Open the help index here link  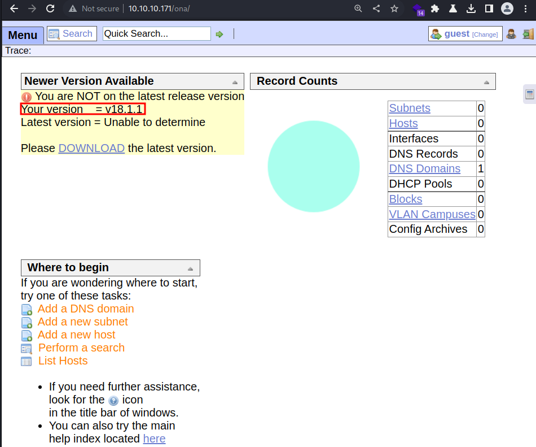154,439
